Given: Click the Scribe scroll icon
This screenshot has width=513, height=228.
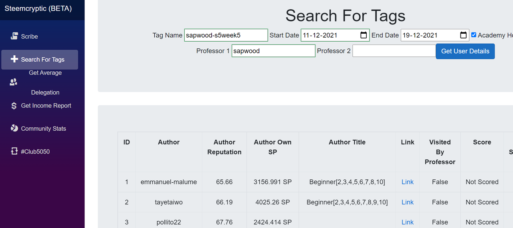Looking at the screenshot, I should (x=14, y=36).
